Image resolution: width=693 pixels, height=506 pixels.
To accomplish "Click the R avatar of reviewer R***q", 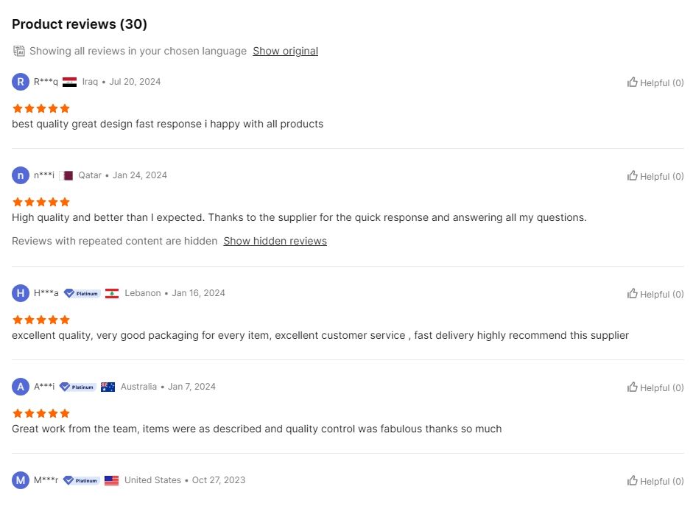I will 21,82.
